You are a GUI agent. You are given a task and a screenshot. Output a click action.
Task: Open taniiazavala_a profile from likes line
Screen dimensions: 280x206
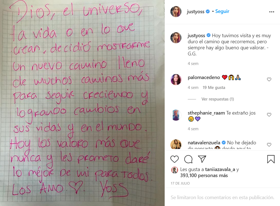pos(220,169)
